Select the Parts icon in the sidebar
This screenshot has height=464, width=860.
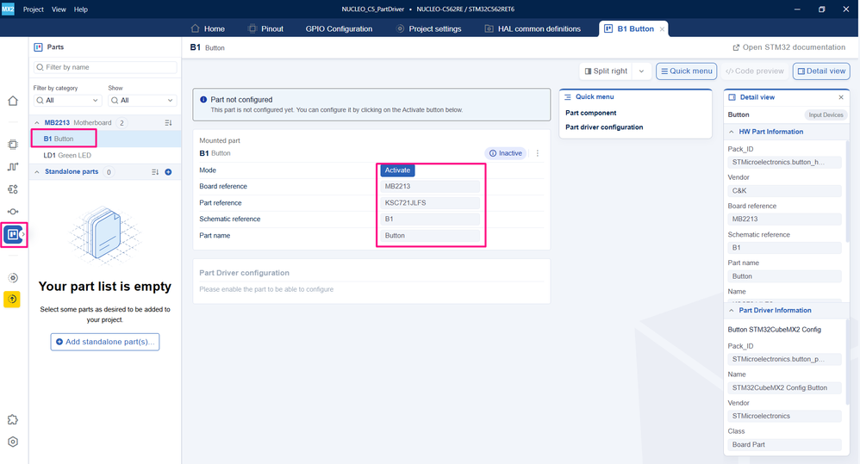click(x=13, y=234)
